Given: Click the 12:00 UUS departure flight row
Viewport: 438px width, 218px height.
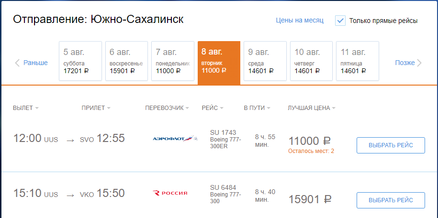Looking at the screenshot, I should pos(219,144).
